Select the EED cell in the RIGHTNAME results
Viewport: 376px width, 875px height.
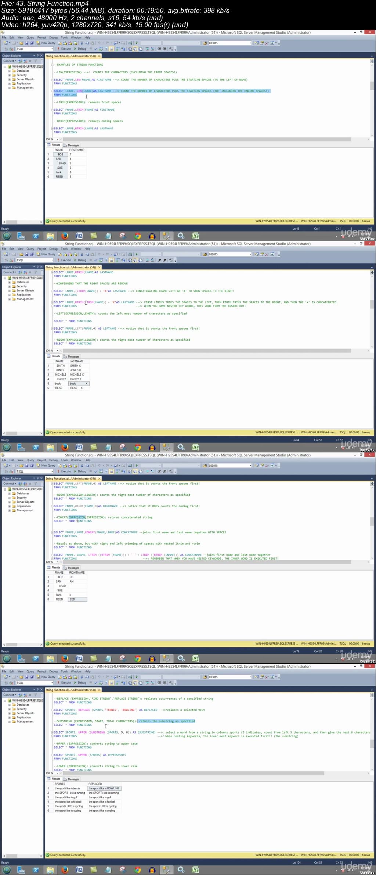point(77,599)
